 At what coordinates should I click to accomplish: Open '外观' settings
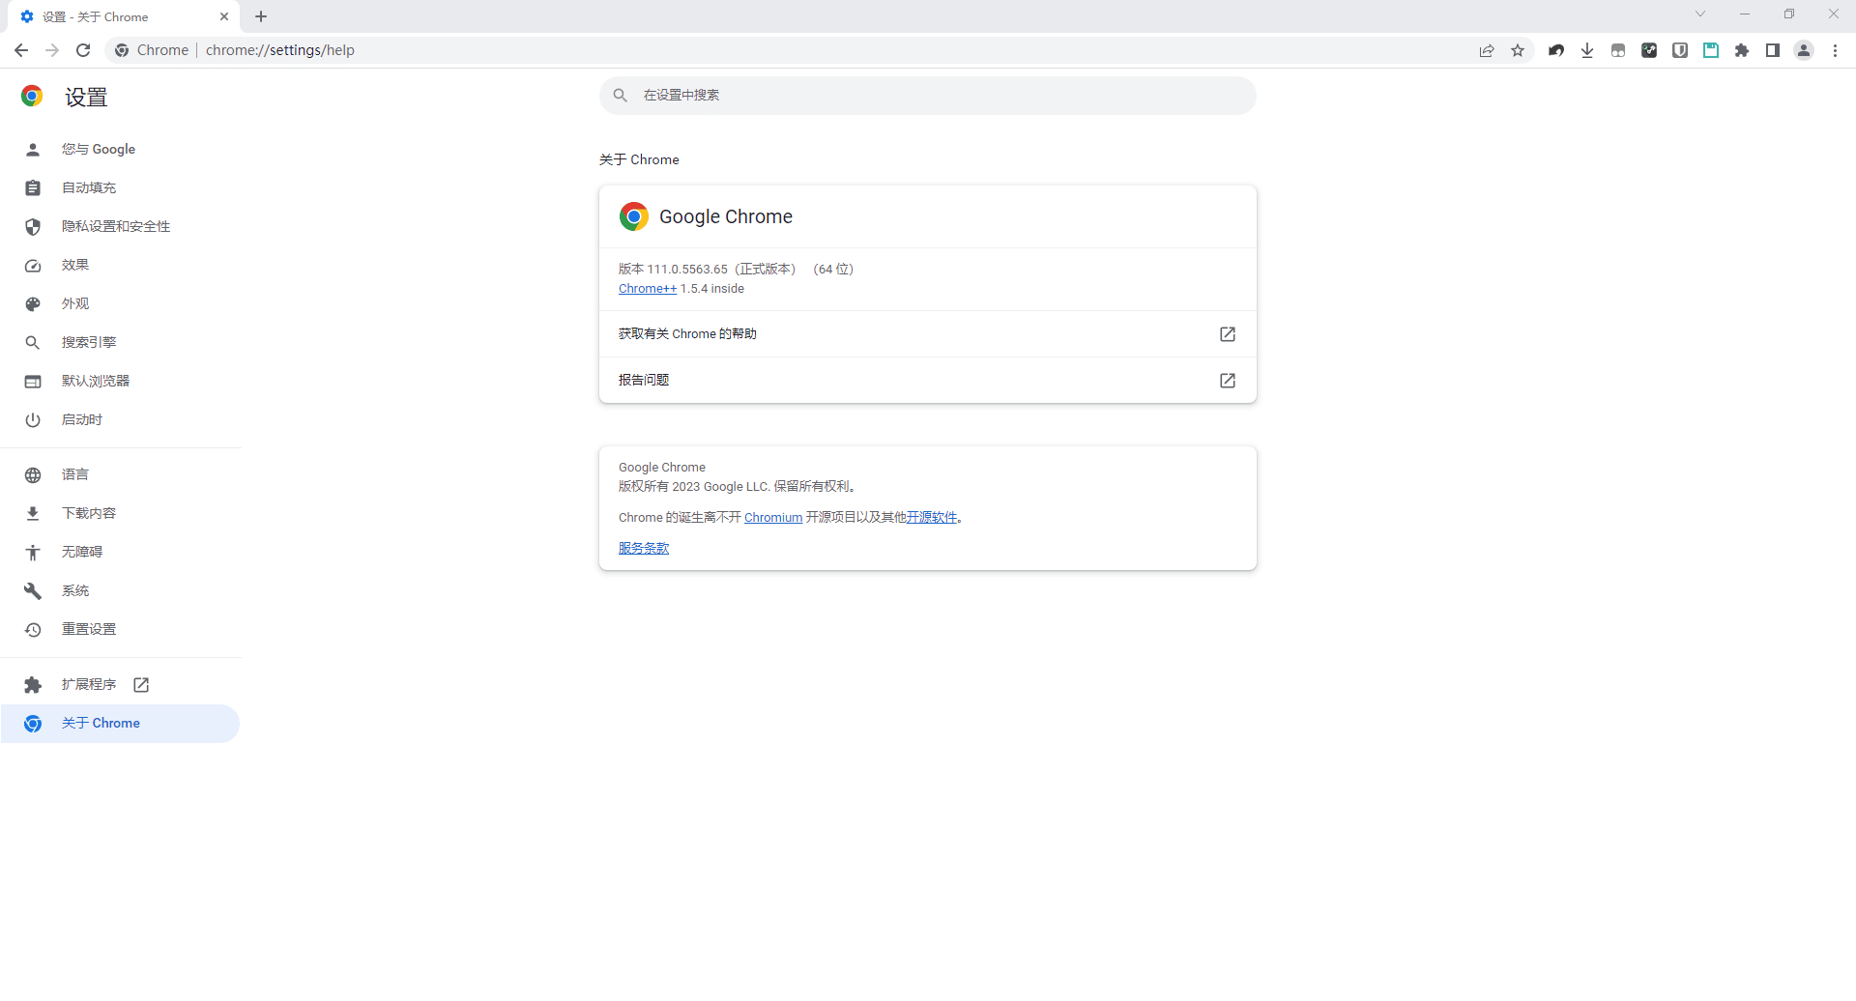[121, 303]
